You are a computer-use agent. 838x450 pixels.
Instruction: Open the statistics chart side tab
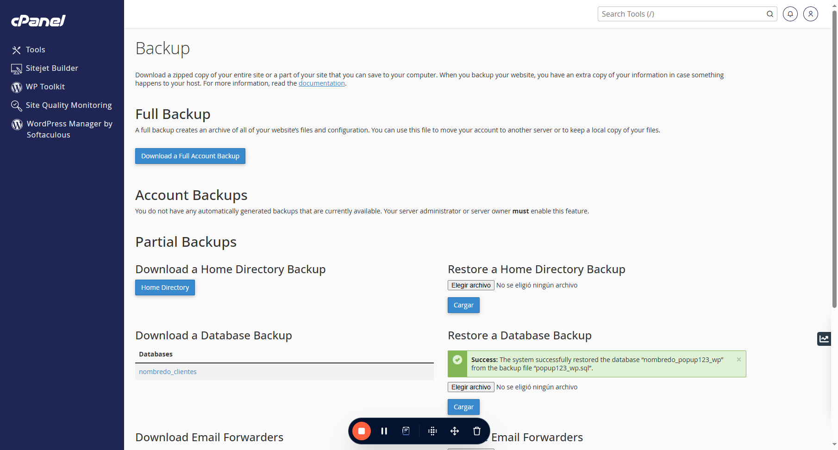(824, 339)
